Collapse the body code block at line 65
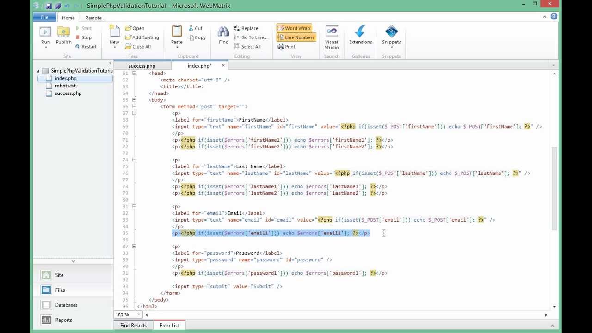Image resolution: width=592 pixels, height=333 pixels. [x=135, y=99]
